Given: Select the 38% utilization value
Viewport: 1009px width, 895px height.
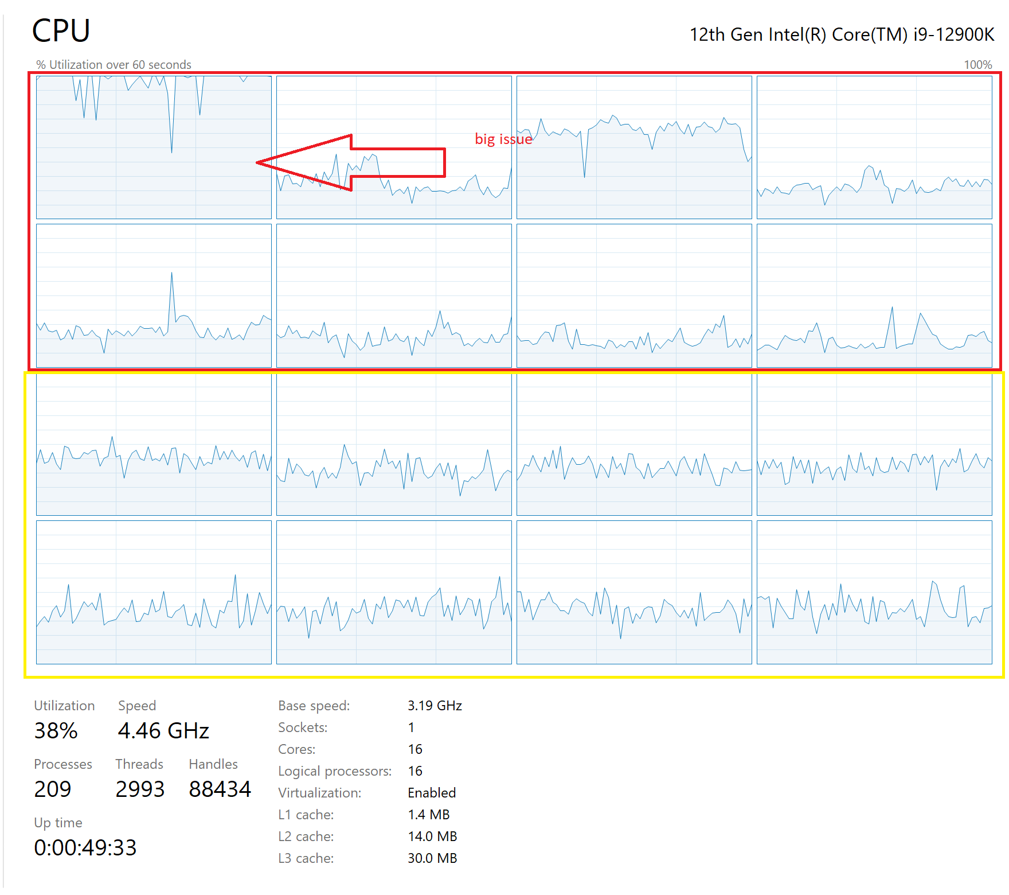Looking at the screenshot, I should click(x=56, y=731).
